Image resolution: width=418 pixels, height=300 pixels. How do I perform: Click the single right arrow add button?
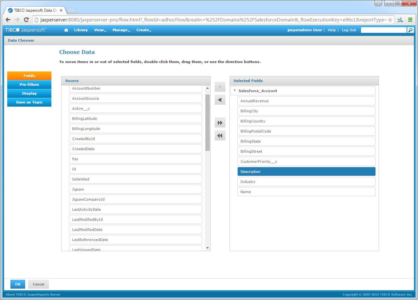[x=220, y=87]
